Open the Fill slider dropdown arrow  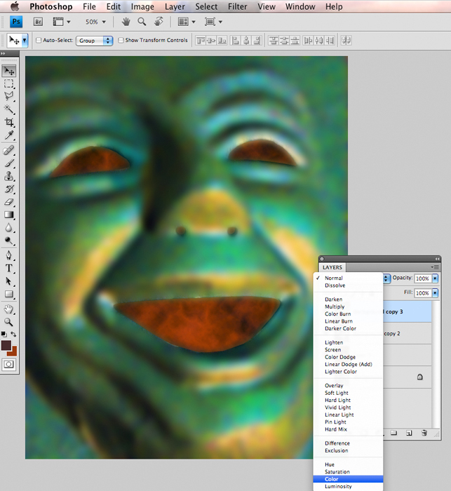click(x=435, y=292)
